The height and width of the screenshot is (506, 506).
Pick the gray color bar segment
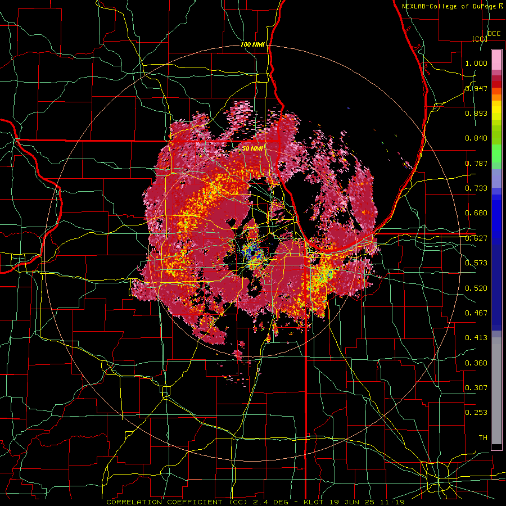coord(496,391)
